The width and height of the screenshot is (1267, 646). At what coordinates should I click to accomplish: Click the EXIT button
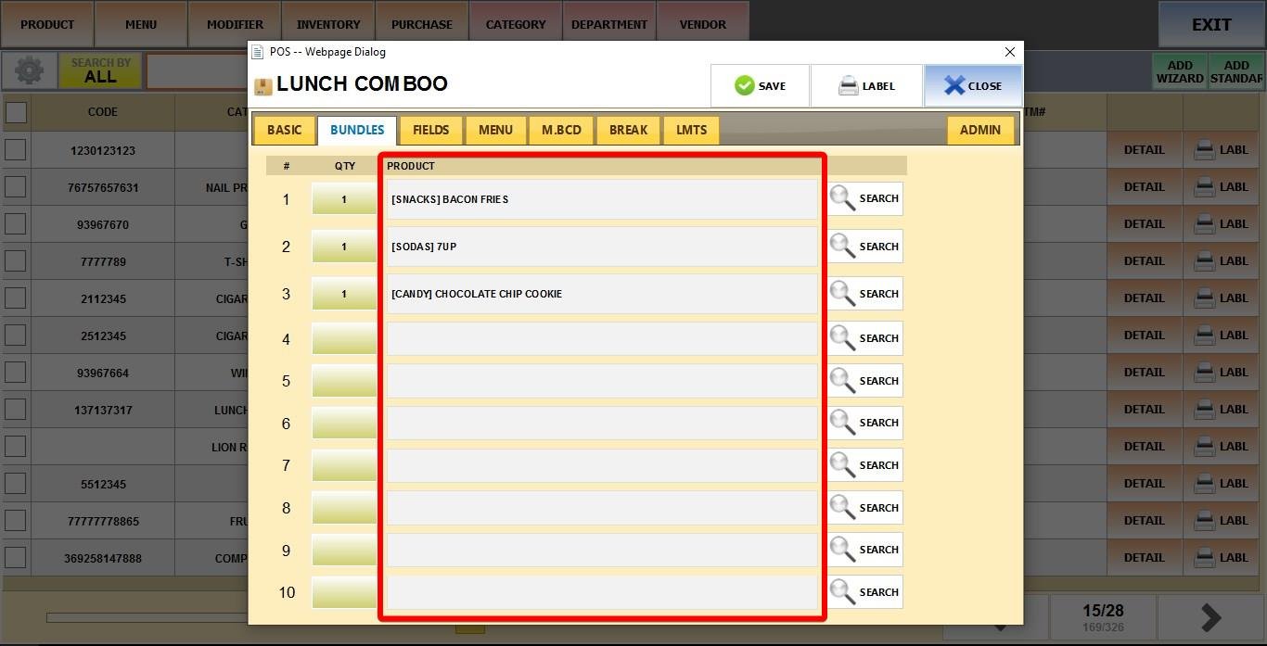click(x=1211, y=25)
